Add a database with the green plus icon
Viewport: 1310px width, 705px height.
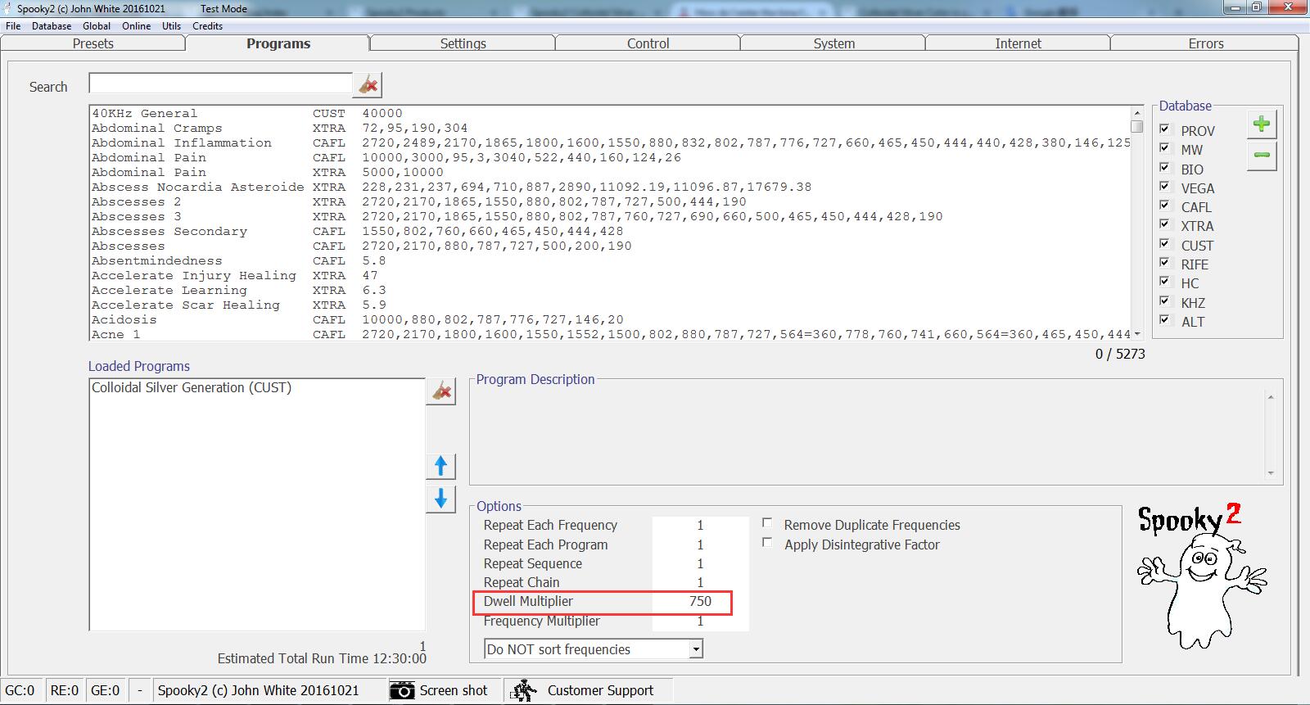[1262, 124]
